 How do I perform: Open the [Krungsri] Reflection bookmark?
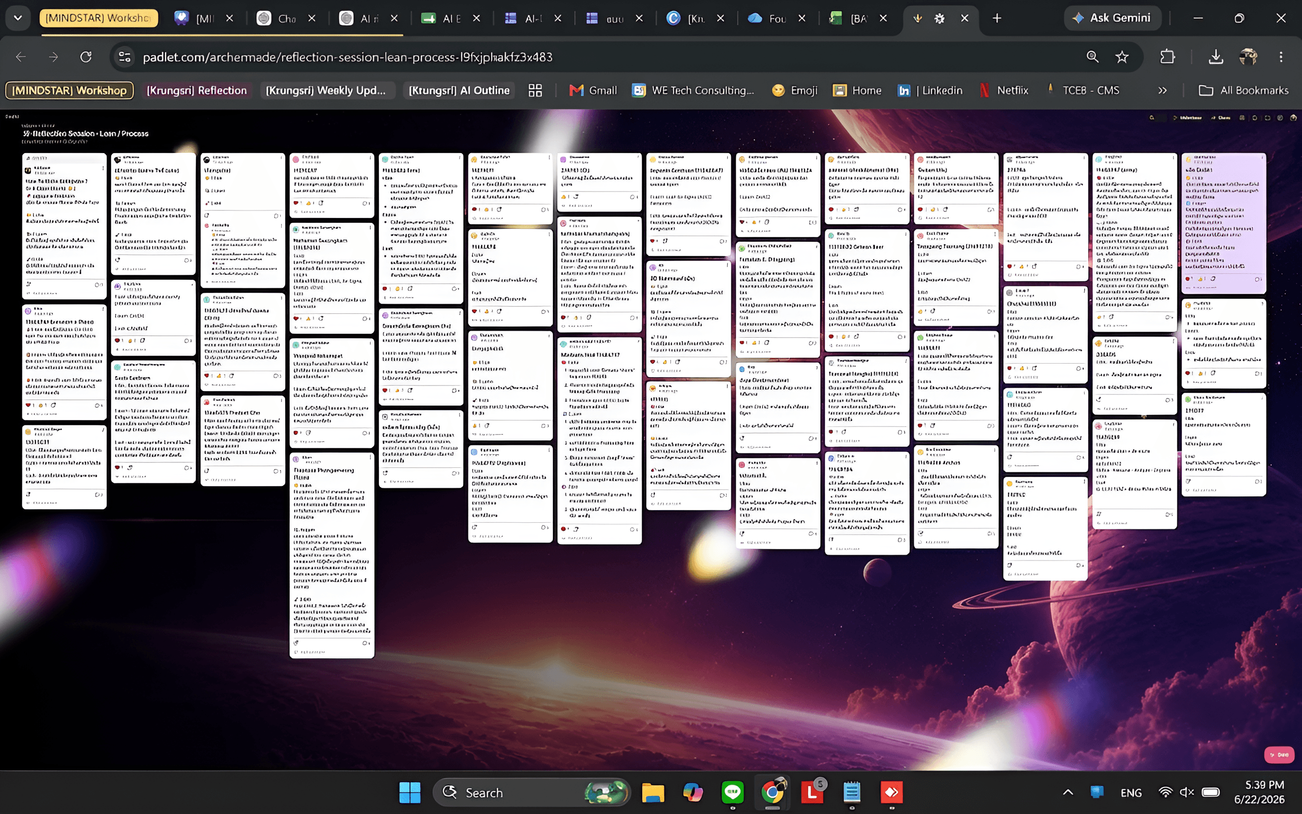pos(196,90)
